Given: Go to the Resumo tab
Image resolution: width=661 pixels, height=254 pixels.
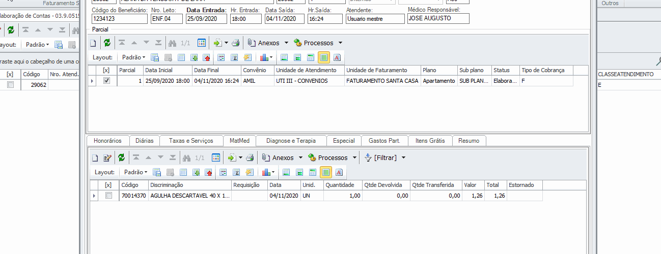Looking at the screenshot, I should 469,141.
